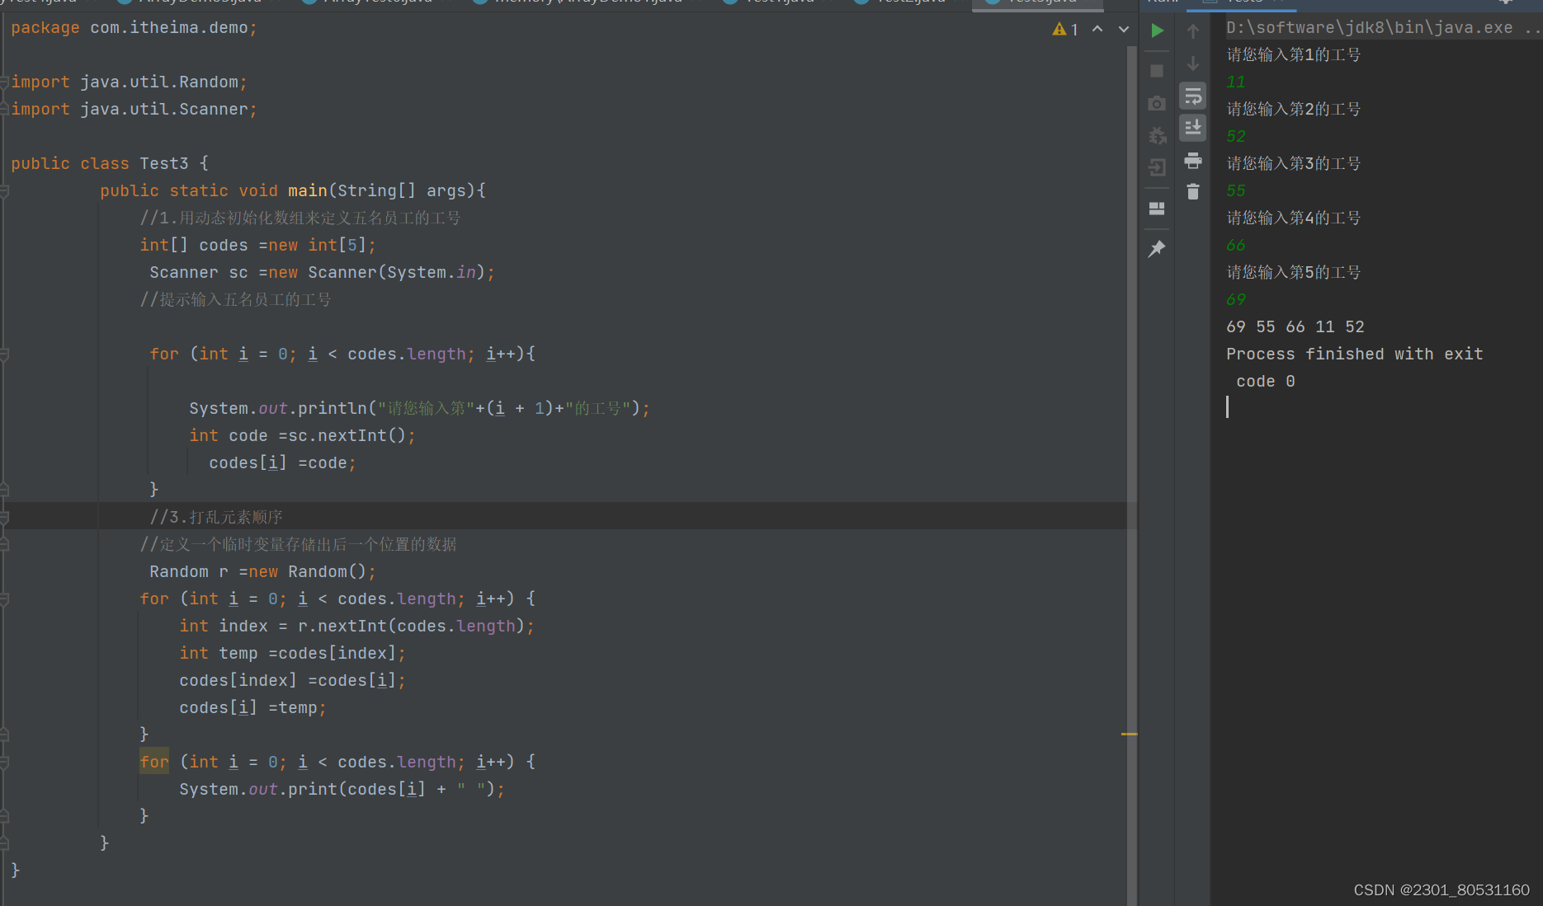
Task: Click the yellow warning marker on scrollbar
Action: tap(1130, 734)
